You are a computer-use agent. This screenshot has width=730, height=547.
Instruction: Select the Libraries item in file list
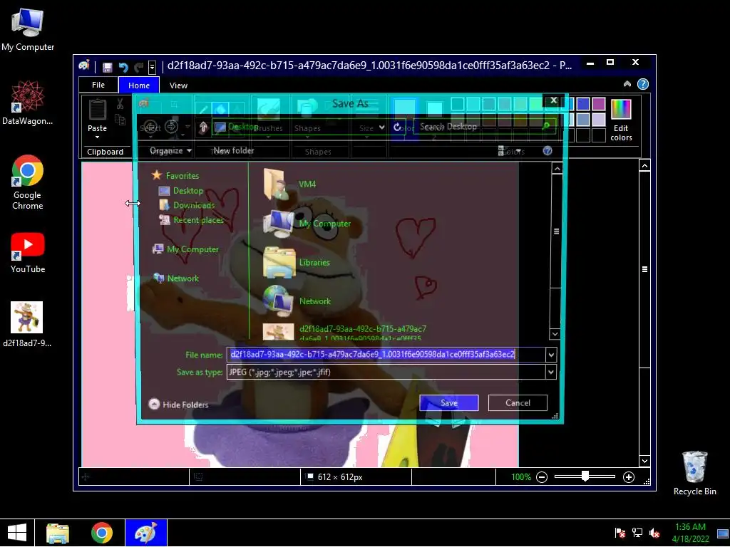tap(297, 262)
